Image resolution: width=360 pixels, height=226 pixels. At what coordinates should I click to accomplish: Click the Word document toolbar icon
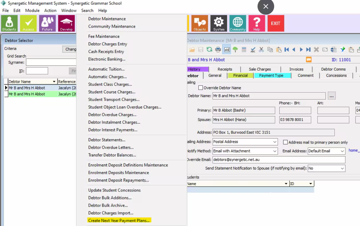(x=334, y=50)
